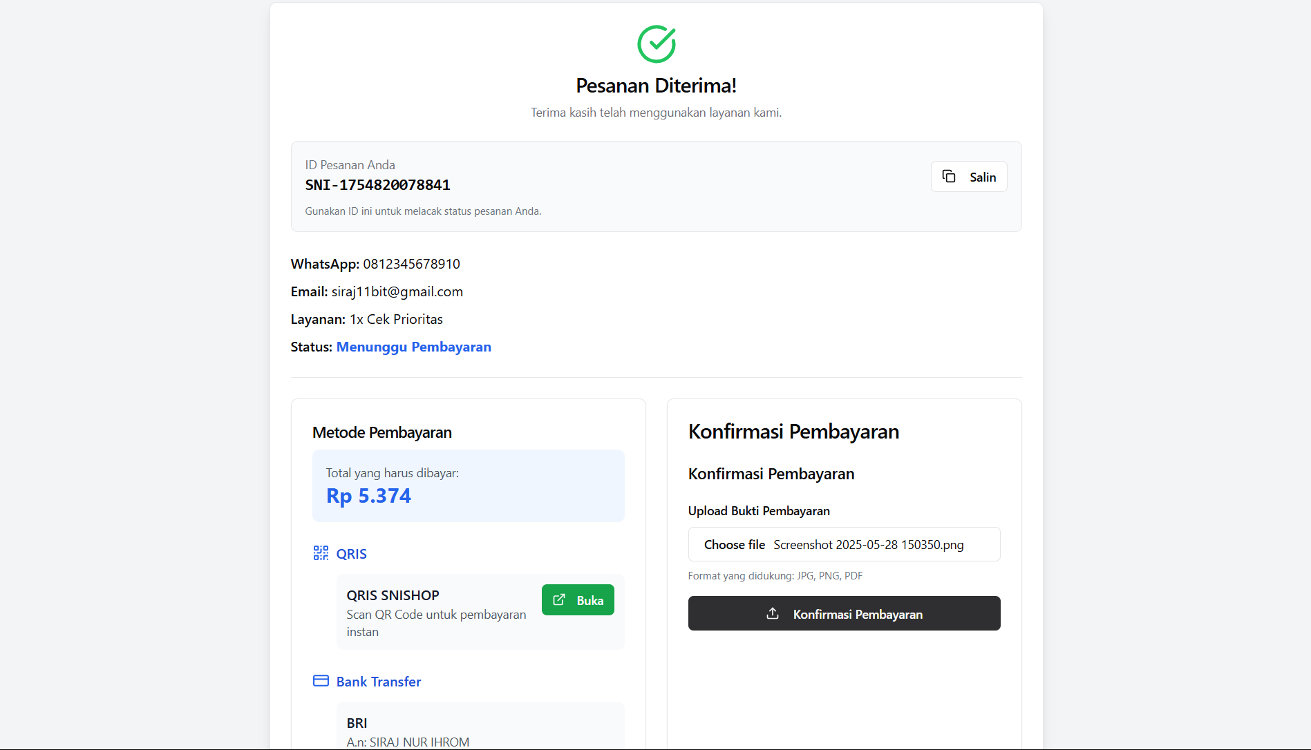Select the Bank Transfer method heading
Screen dimensions: 1311x750
pyautogui.click(x=378, y=682)
